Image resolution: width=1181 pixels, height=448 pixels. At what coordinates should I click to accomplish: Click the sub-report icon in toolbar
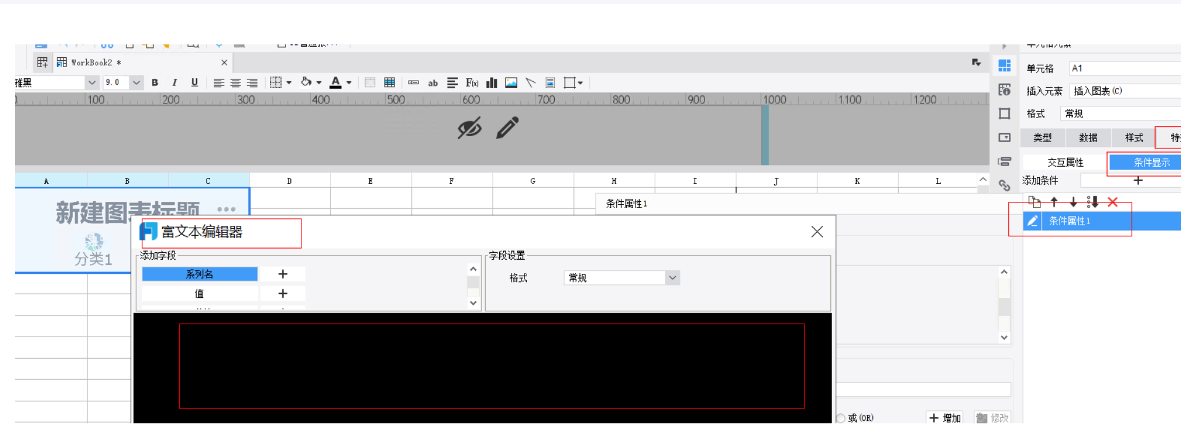pos(550,82)
